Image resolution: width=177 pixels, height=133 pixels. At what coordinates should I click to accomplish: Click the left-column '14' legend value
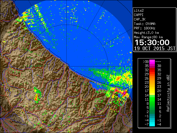147,95
